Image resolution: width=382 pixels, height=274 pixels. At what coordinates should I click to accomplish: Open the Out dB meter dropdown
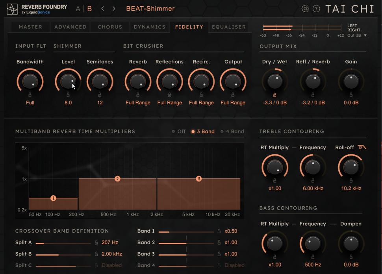pos(359,35)
